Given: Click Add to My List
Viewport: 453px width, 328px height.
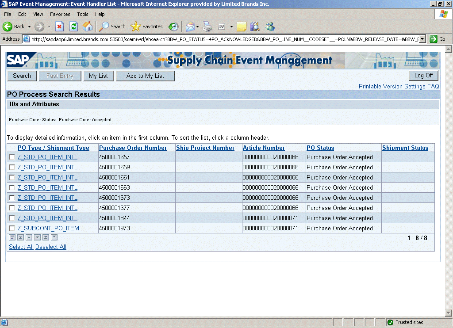Looking at the screenshot, I should point(145,76).
